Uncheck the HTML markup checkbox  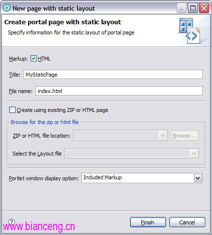(x=33, y=59)
